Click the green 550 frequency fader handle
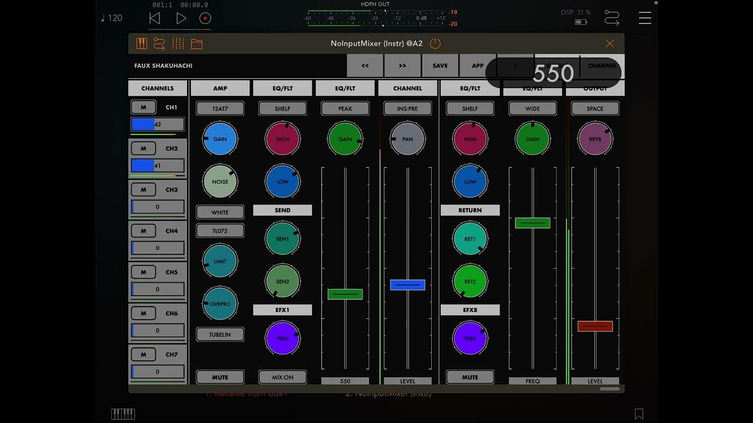This screenshot has height=423, width=753. click(x=345, y=294)
